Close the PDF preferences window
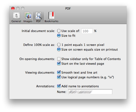 pyautogui.click(x=13, y=8)
